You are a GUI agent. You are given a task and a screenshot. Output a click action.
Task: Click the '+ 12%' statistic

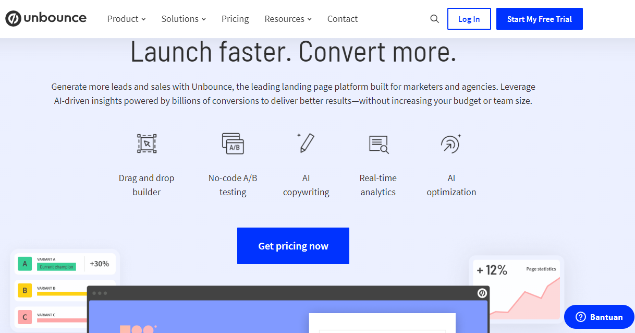(492, 270)
